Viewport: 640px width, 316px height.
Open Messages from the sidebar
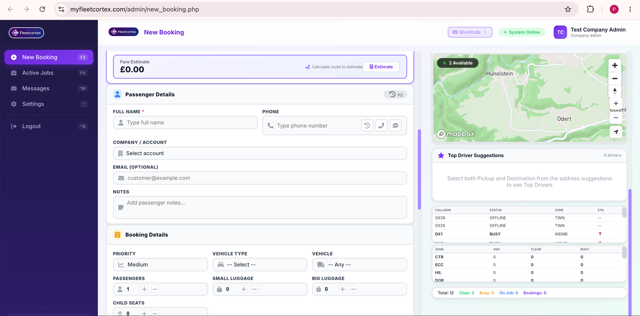pyautogui.click(x=49, y=89)
